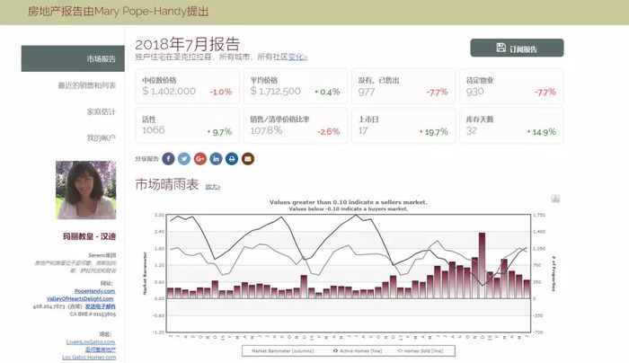Click the 平均价格 $1,712,500 card

click(296, 86)
